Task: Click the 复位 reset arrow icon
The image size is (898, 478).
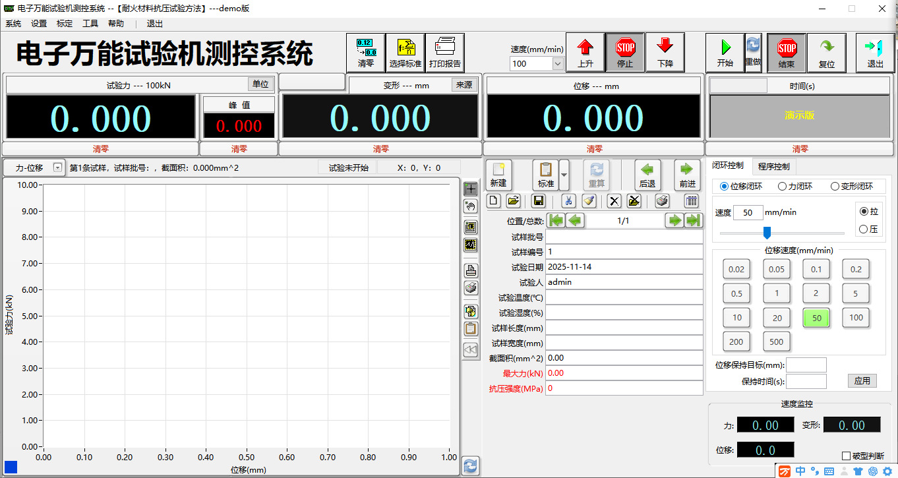Action: coord(827,53)
